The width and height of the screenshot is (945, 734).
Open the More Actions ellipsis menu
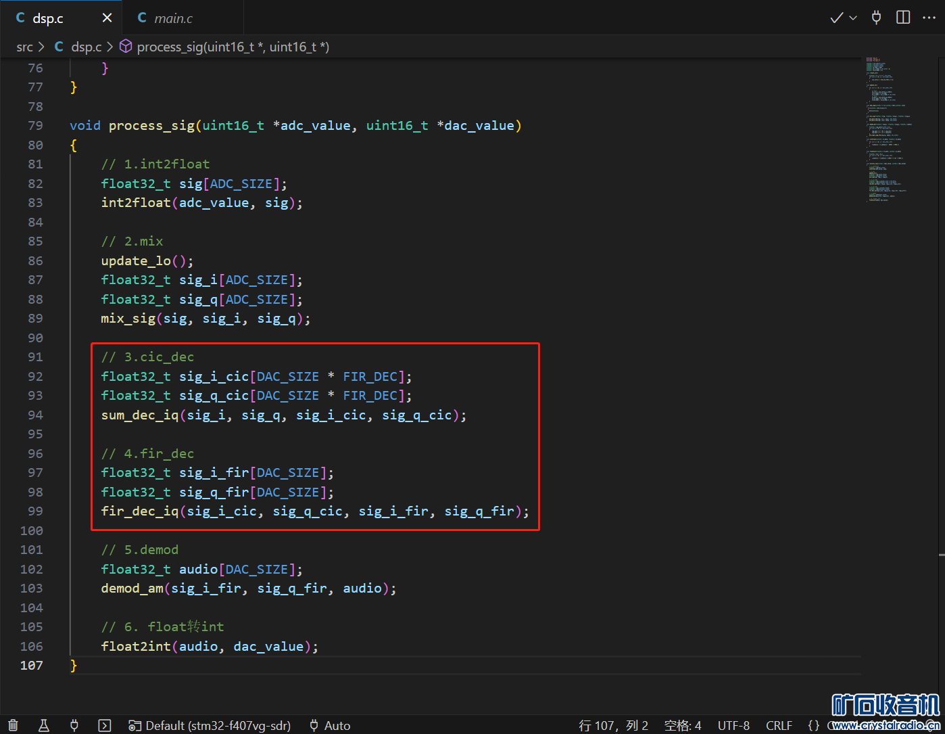click(x=929, y=18)
